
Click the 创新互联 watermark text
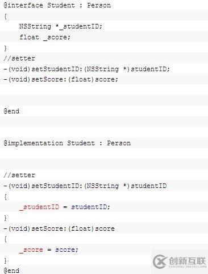click(187, 261)
